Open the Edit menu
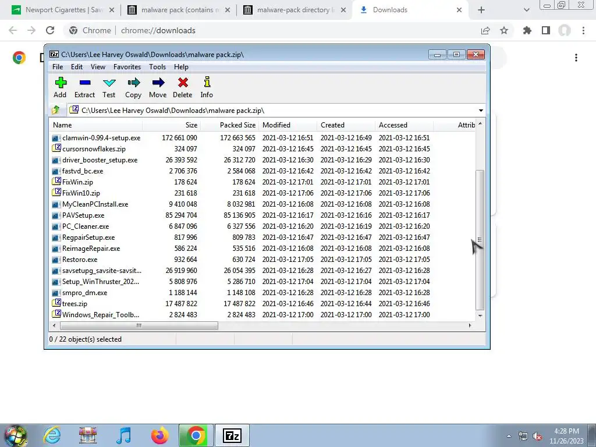This screenshot has height=447, width=596. click(x=76, y=67)
